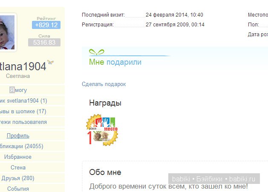Screen dimensions: 268x192
Task: Open the Избранное menu item
Action: point(18,157)
